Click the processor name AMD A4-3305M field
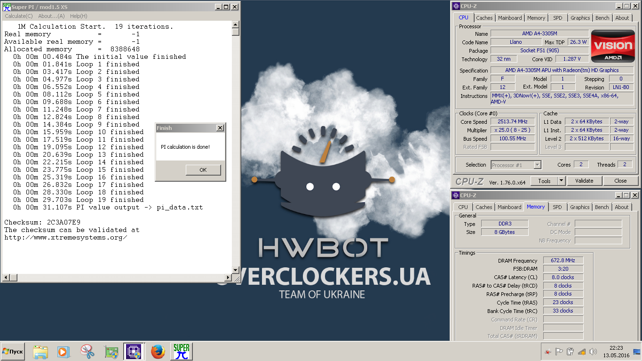Screen dimensions: 642x361 [x=539, y=34]
